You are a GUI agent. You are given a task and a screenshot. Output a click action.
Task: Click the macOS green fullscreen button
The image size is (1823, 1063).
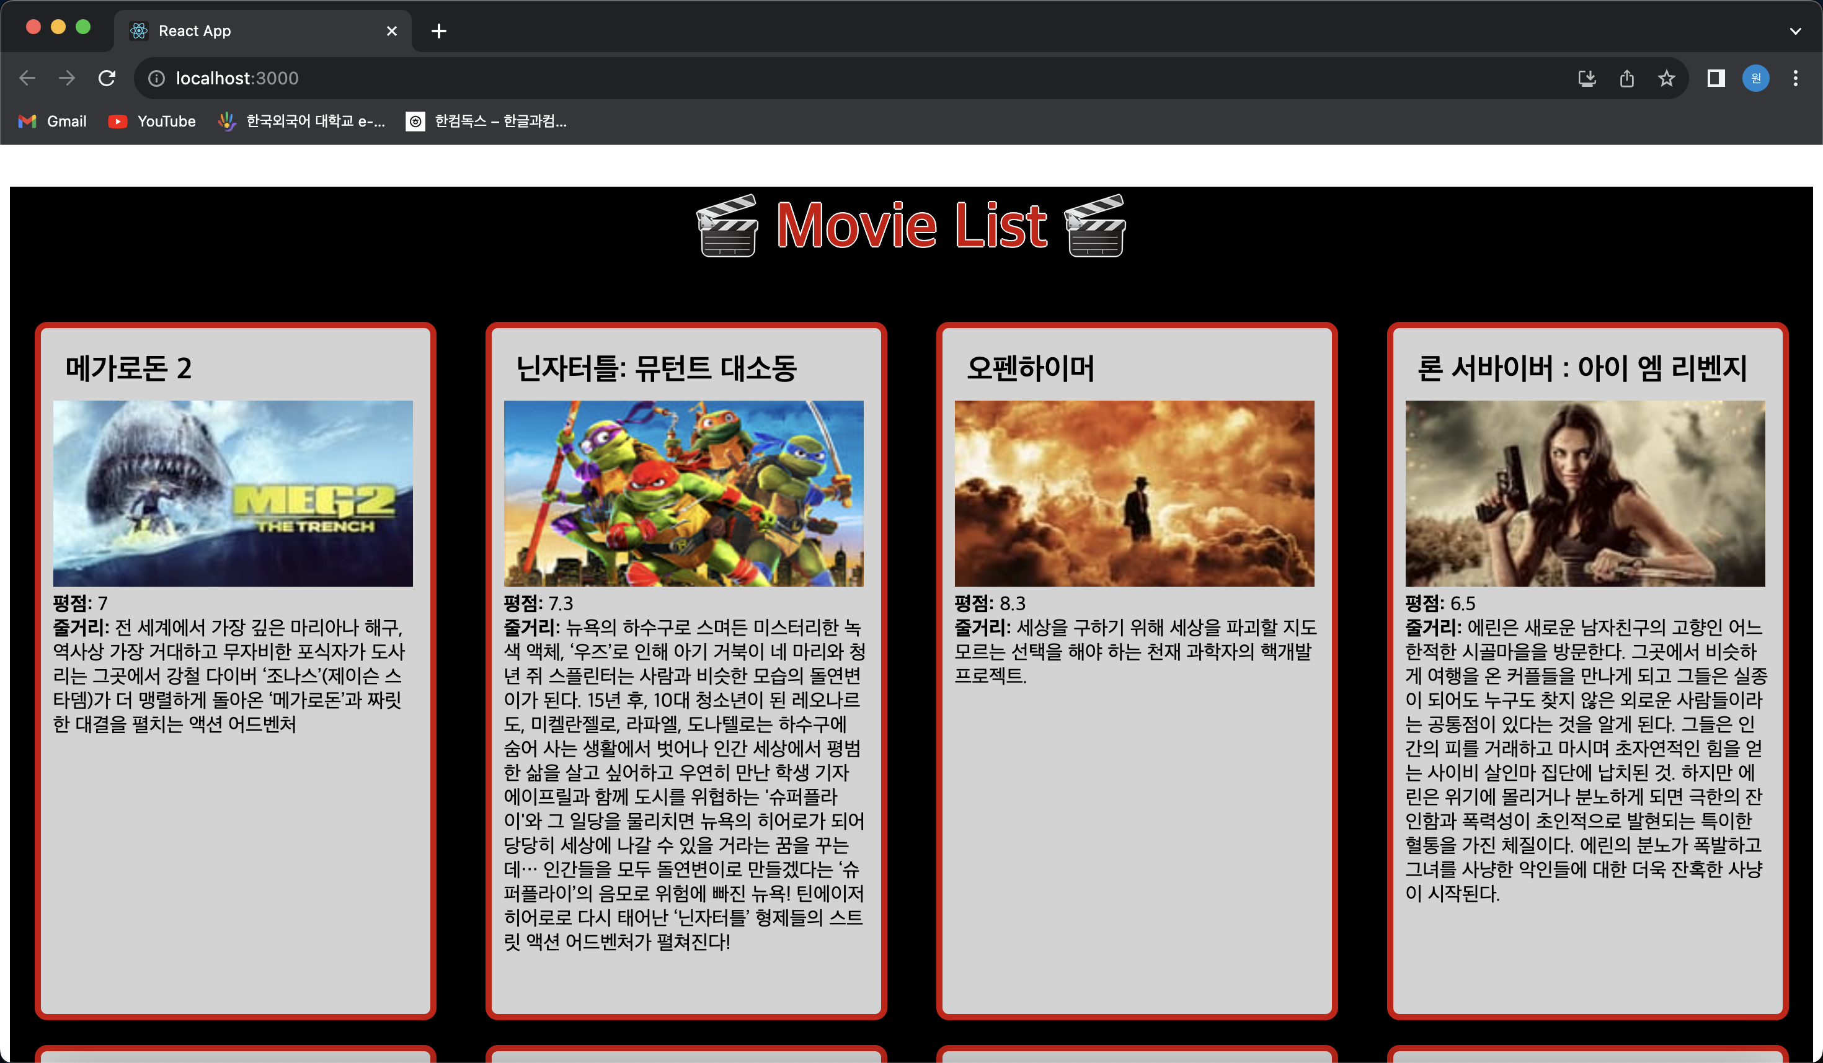tap(83, 27)
